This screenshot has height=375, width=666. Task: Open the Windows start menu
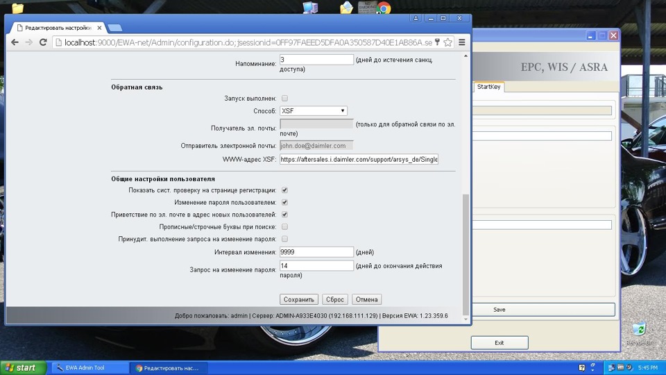[24, 368]
